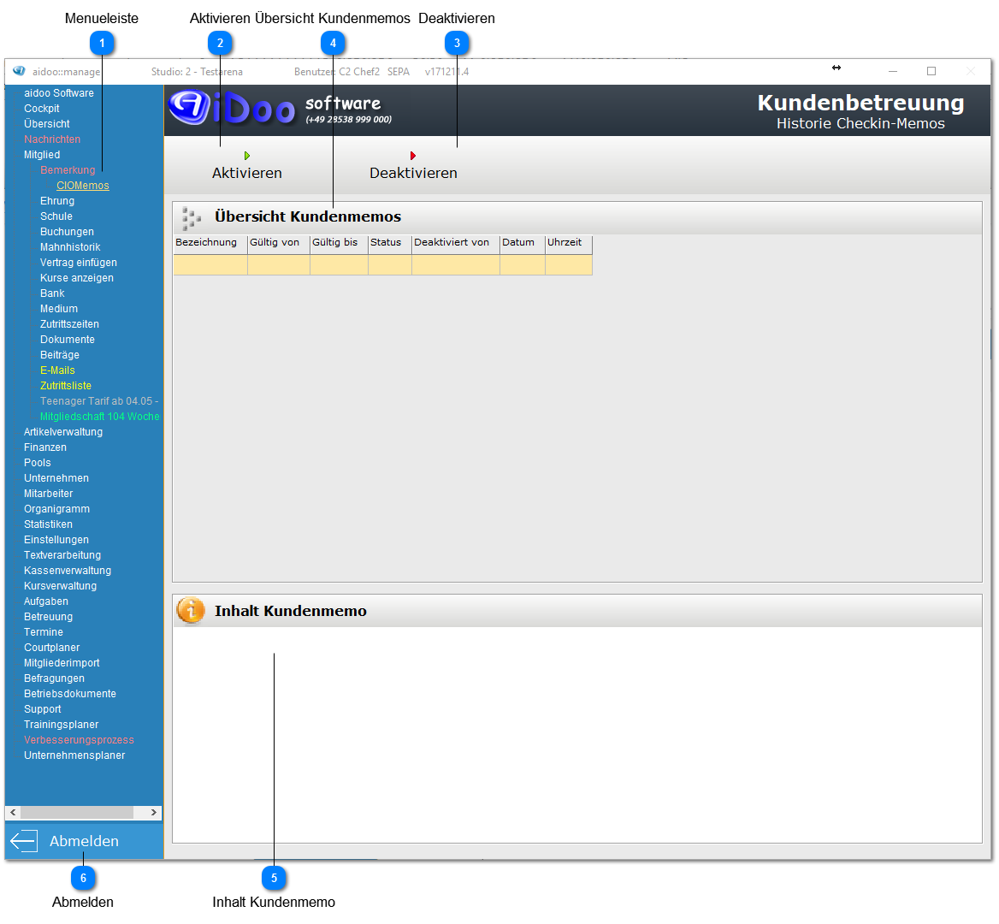Open Textverarbeitung menu entry
This screenshot has width=999, height=924.
(62, 555)
